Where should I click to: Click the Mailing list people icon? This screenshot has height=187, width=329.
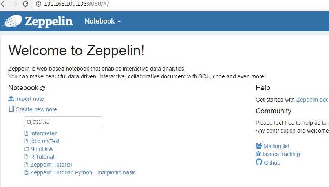point(259,146)
